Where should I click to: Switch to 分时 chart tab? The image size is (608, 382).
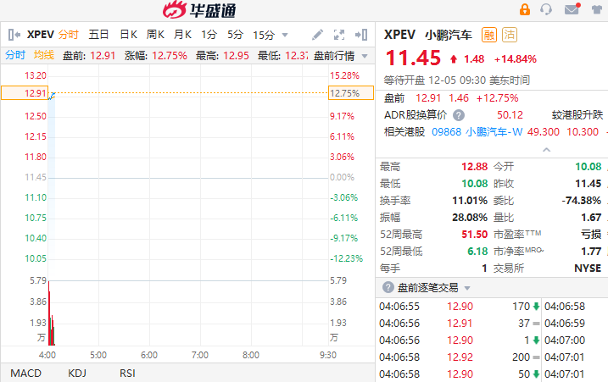[69, 35]
